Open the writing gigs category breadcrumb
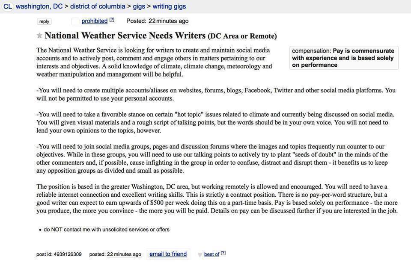 (x=169, y=6)
